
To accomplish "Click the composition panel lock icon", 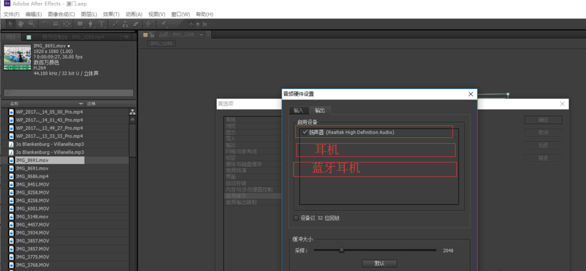I will click(152, 35).
